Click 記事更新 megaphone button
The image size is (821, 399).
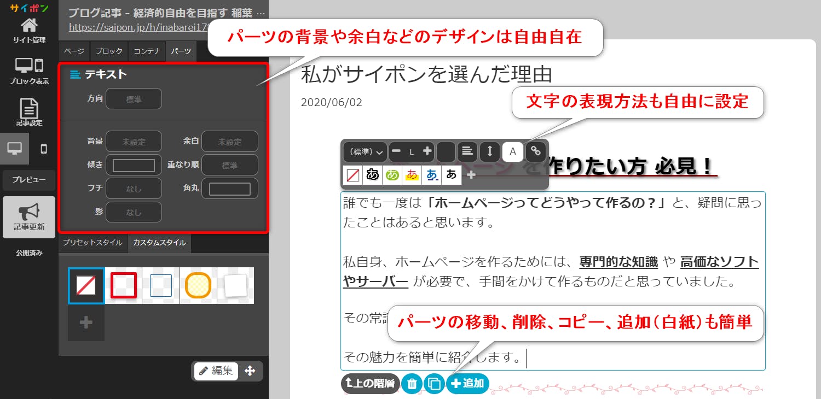tap(29, 217)
